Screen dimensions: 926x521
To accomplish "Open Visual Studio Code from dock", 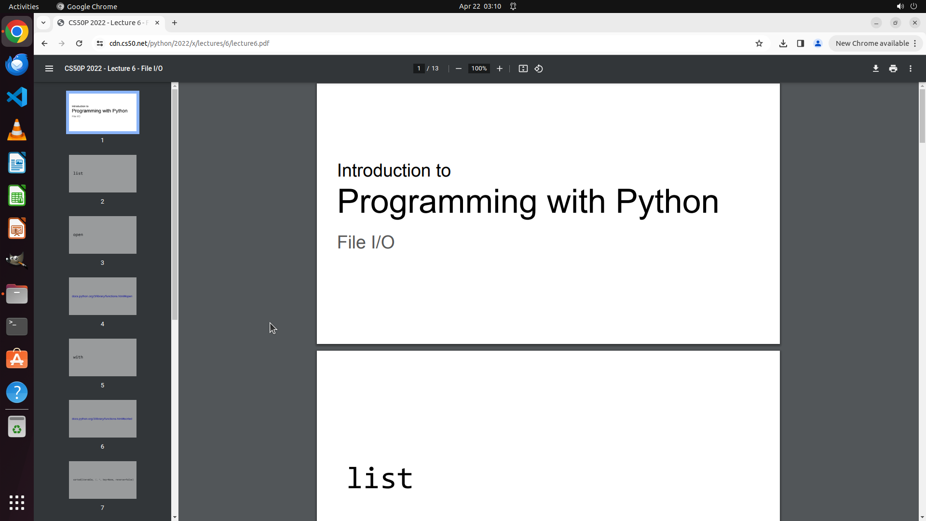I will tap(17, 97).
